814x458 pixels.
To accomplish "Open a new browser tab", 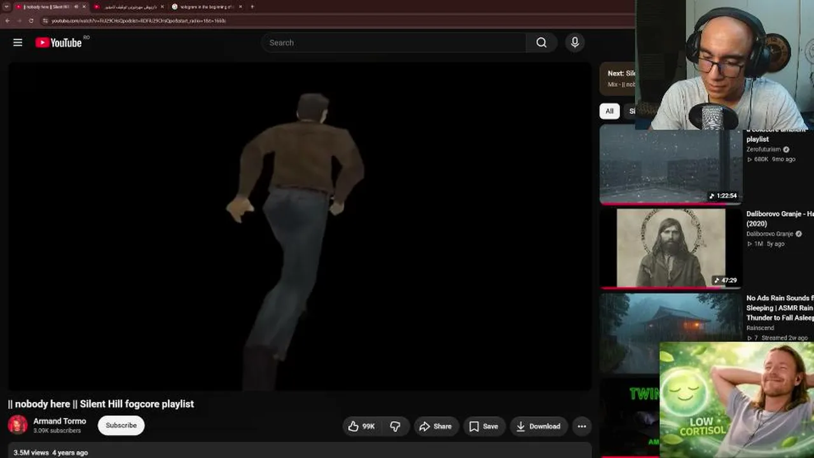I will (252, 6).
